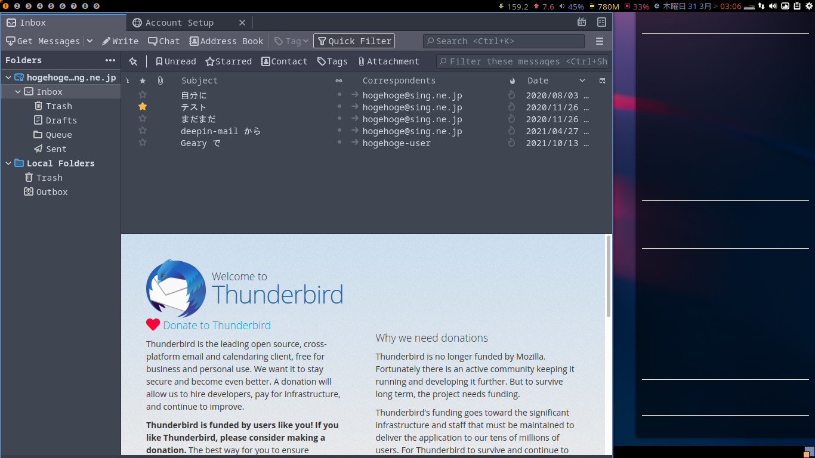Toggle read status of テスト message
The width and height of the screenshot is (815, 458).
pyautogui.click(x=339, y=107)
